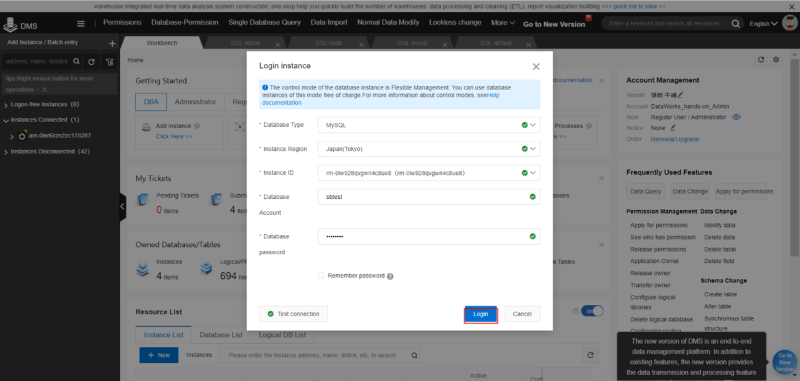Click the Cancel button

point(522,314)
